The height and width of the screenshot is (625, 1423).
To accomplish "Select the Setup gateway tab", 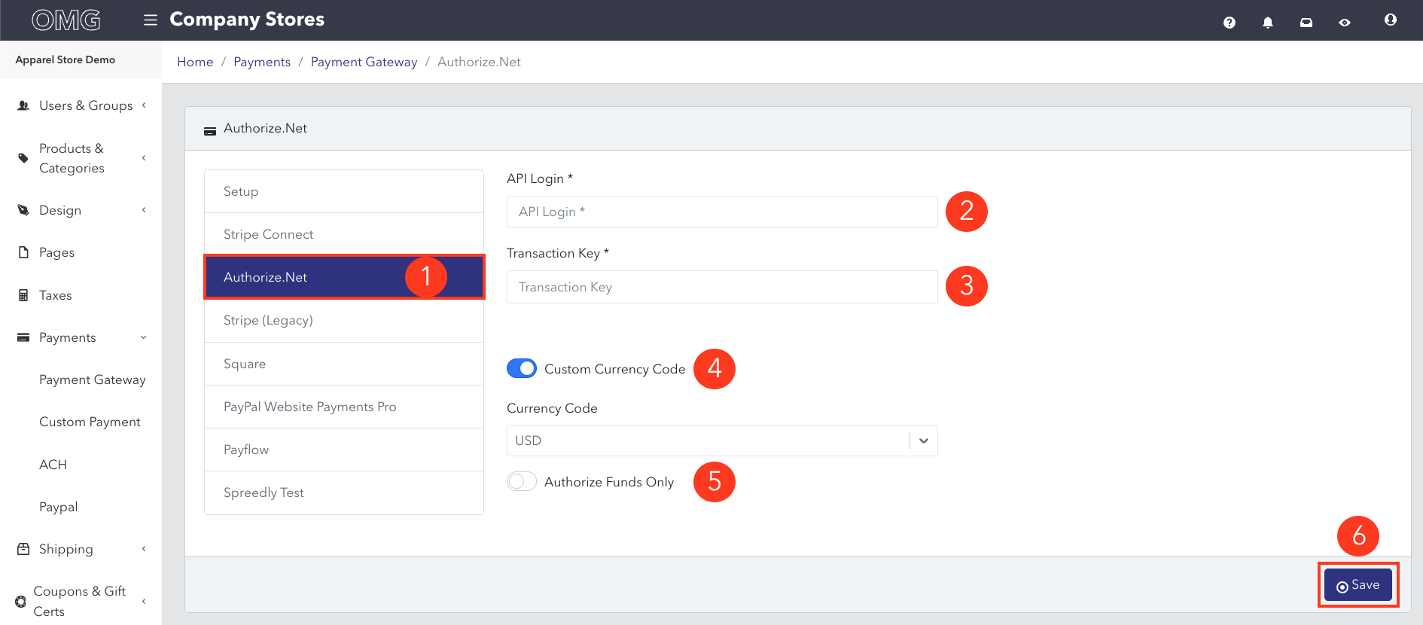I will coord(344,191).
